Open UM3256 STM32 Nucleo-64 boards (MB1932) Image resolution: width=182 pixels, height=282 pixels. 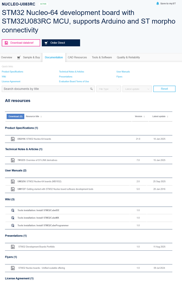[39, 182]
